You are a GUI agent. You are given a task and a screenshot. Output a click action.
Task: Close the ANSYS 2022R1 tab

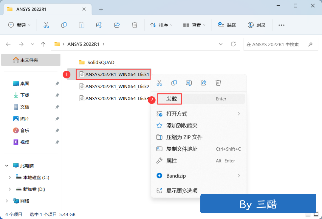[x=84, y=9]
